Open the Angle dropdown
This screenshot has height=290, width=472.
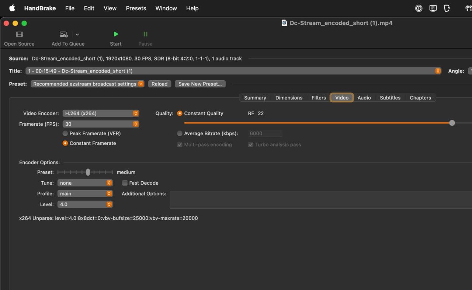(470, 71)
